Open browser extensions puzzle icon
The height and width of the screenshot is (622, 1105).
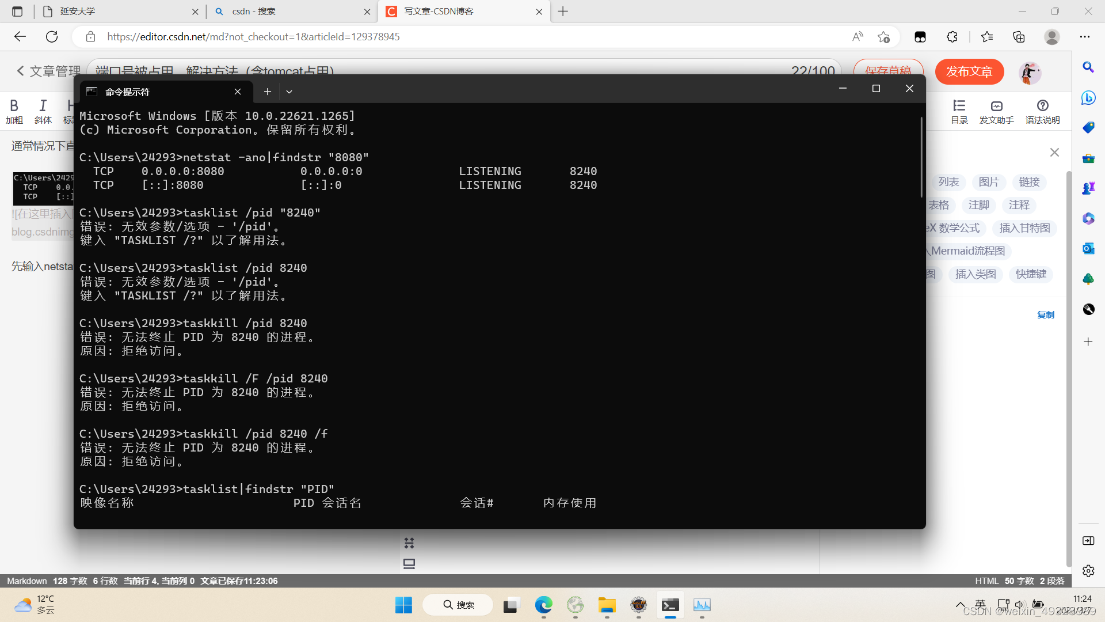tap(952, 37)
